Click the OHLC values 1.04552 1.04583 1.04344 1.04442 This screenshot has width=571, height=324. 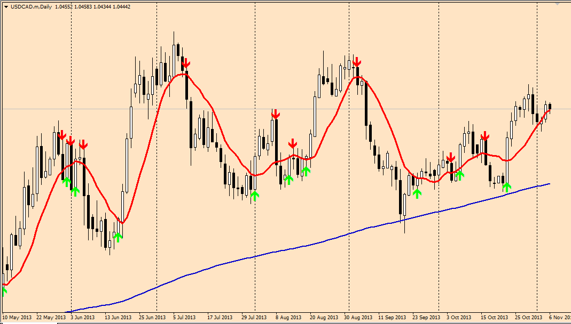point(92,7)
